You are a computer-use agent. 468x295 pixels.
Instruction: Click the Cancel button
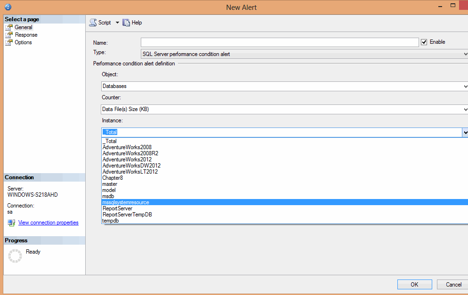(x=452, y=284)
